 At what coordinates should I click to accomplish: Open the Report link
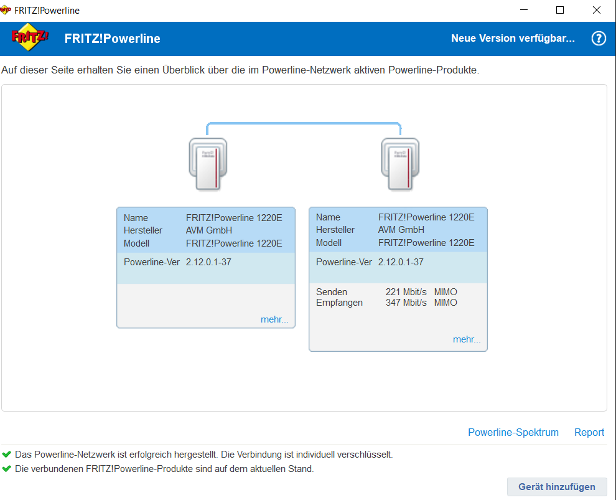(x=589, y=432)
